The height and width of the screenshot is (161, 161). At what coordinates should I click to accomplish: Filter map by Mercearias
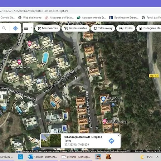pyautogui.click(x=48, y=28)
